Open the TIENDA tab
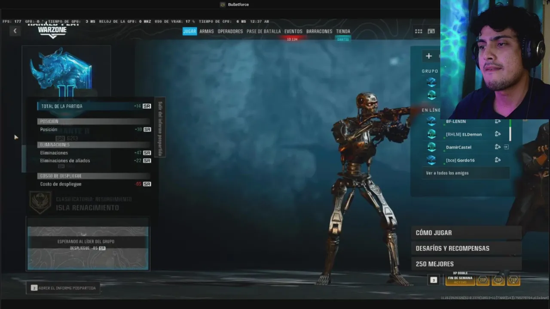 click(343, 31)
